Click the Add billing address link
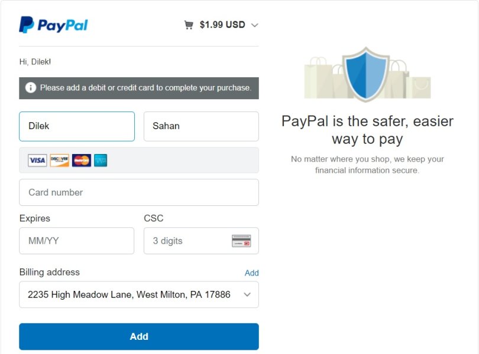The width and height of the screenshot is (479, 354). pos(251,273)
